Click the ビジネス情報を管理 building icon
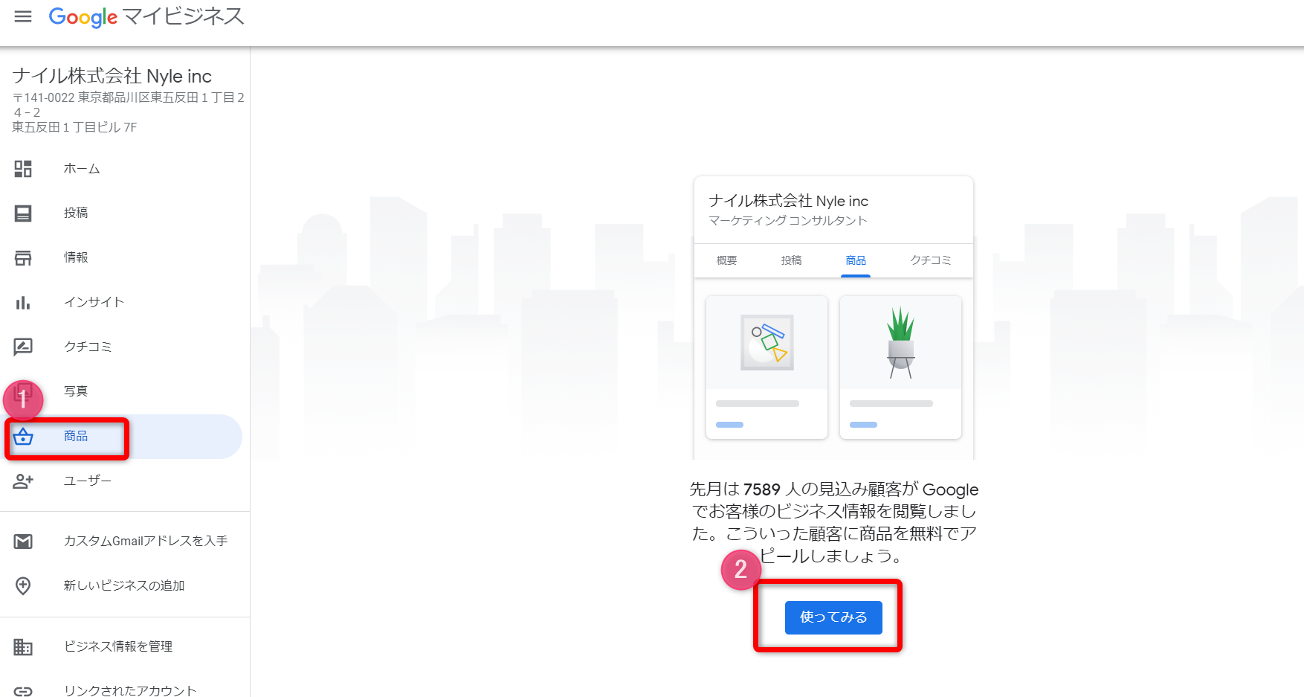This screenshot has height=697, width=1304. (x=23, y=647)
